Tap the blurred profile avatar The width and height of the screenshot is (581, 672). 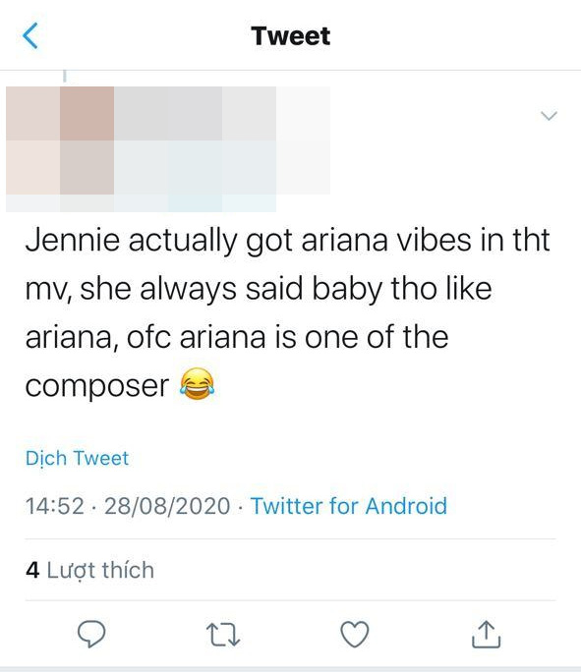point(60,140)
